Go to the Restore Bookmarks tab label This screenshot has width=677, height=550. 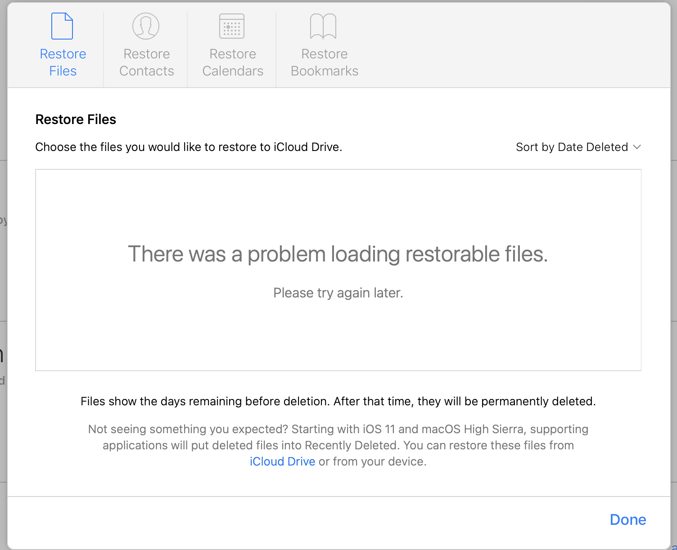pos(325,62)
